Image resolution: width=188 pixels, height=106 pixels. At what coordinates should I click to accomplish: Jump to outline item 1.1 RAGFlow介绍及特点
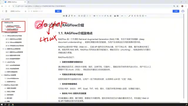point(12,26)
